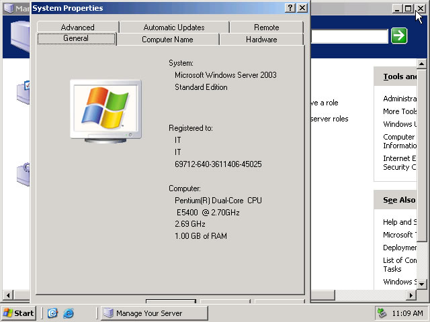Click the 'Standard Edition' text

[201, 87]
